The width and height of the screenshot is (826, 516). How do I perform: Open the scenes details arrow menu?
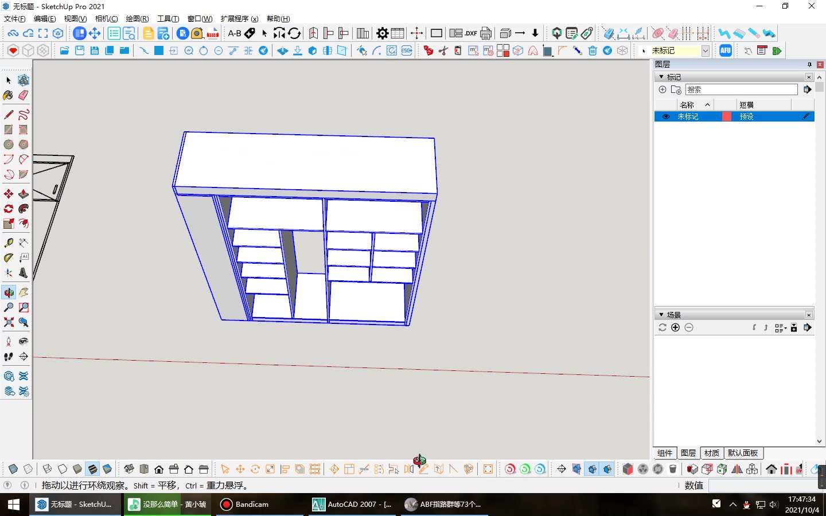[x=807, y=327]
